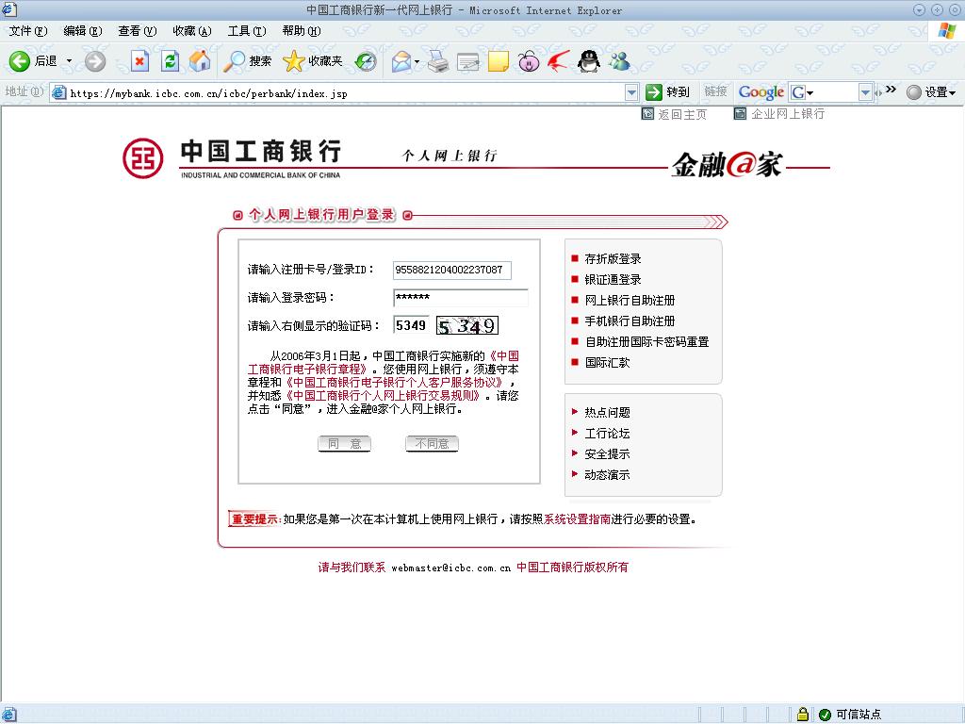Click the IE page icon in address bar
The width and height of the screenshot is (965, 724).
pos(59,93)
